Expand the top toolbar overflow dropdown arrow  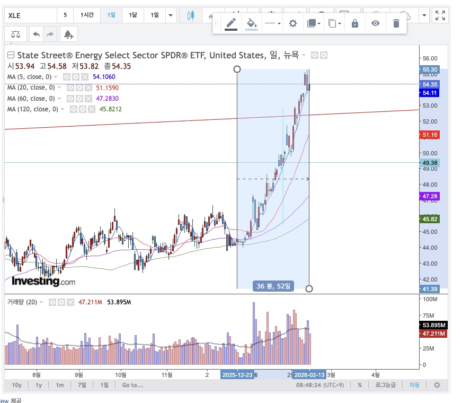click(x=424, y=15)
